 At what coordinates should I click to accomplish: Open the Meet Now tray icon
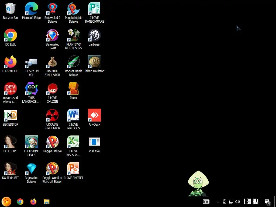(225, 202)
